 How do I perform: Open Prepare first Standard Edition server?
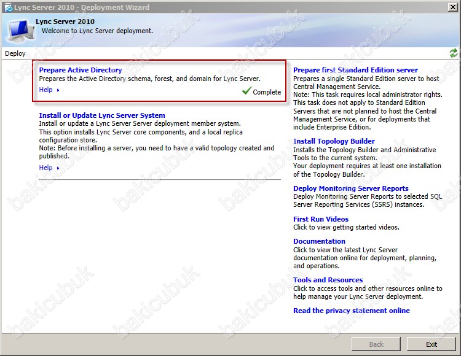[355, 70]
